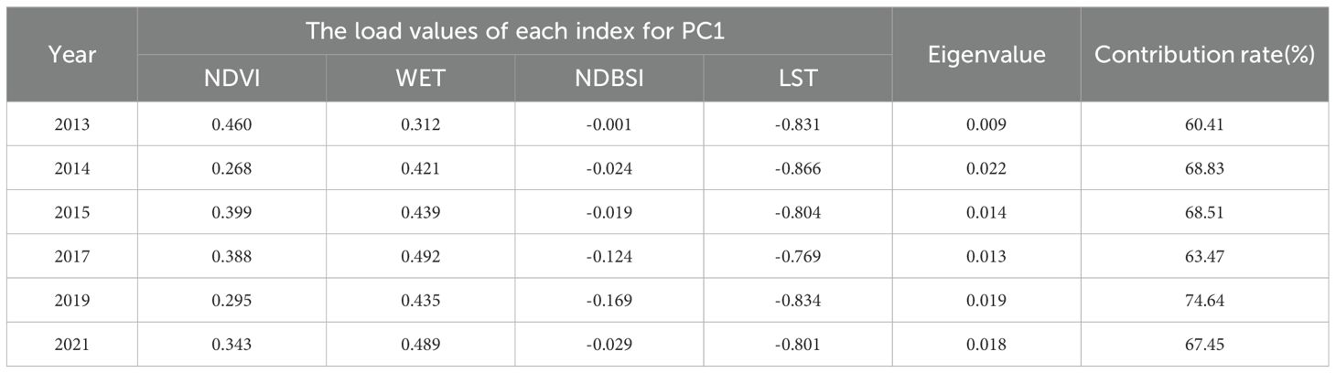Select the NDBSI column header

tap(609, 79)
